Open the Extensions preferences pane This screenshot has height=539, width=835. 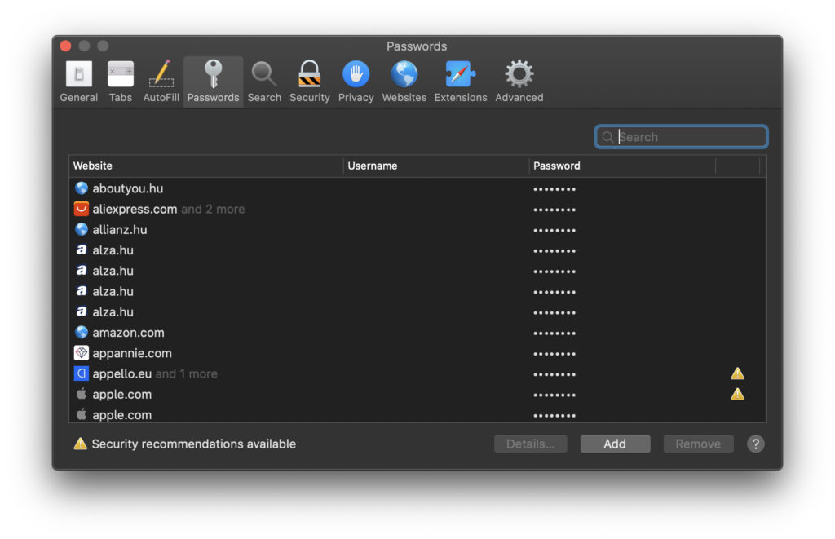460,82
